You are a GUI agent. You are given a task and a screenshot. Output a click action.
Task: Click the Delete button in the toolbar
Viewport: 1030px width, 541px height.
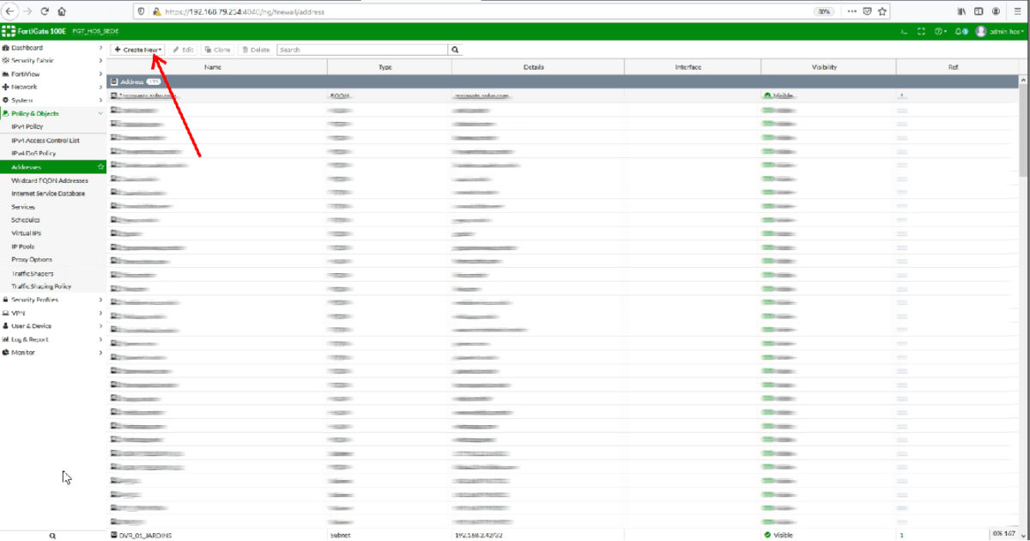pos(255,49)
